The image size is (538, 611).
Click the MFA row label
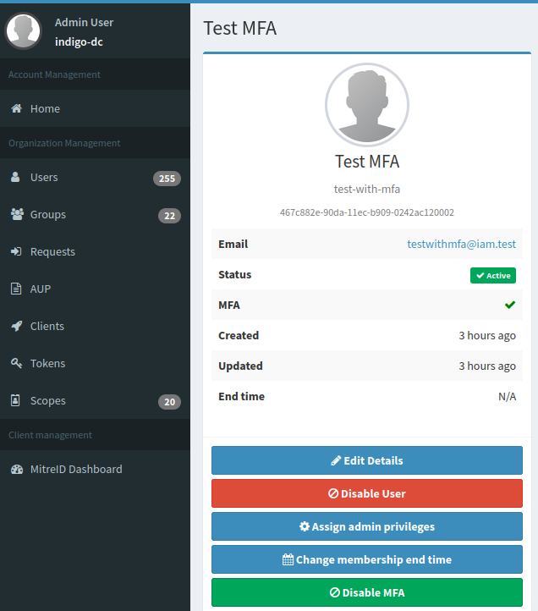(229, 305)
